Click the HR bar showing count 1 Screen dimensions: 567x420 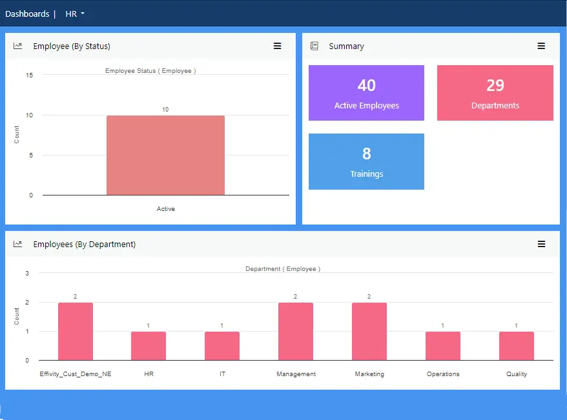[x=149, y=345]
